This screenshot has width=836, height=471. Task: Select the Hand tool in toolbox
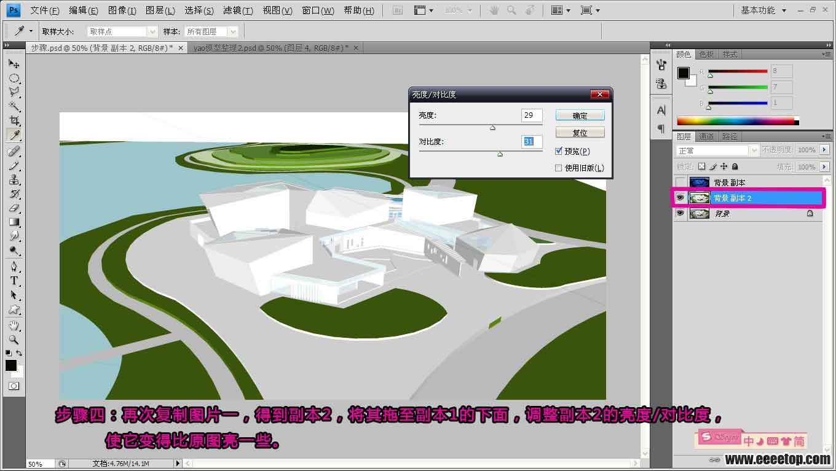[14, 325]
